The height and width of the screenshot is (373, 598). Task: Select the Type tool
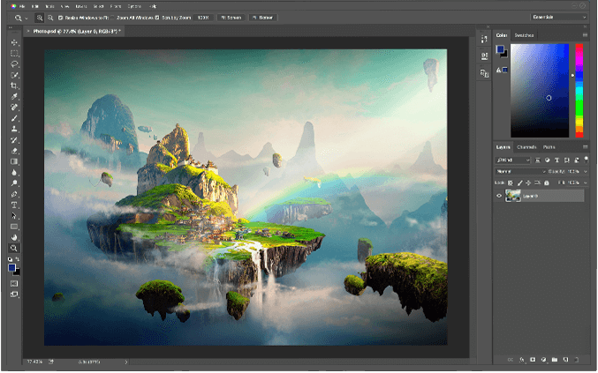[14, 205]
